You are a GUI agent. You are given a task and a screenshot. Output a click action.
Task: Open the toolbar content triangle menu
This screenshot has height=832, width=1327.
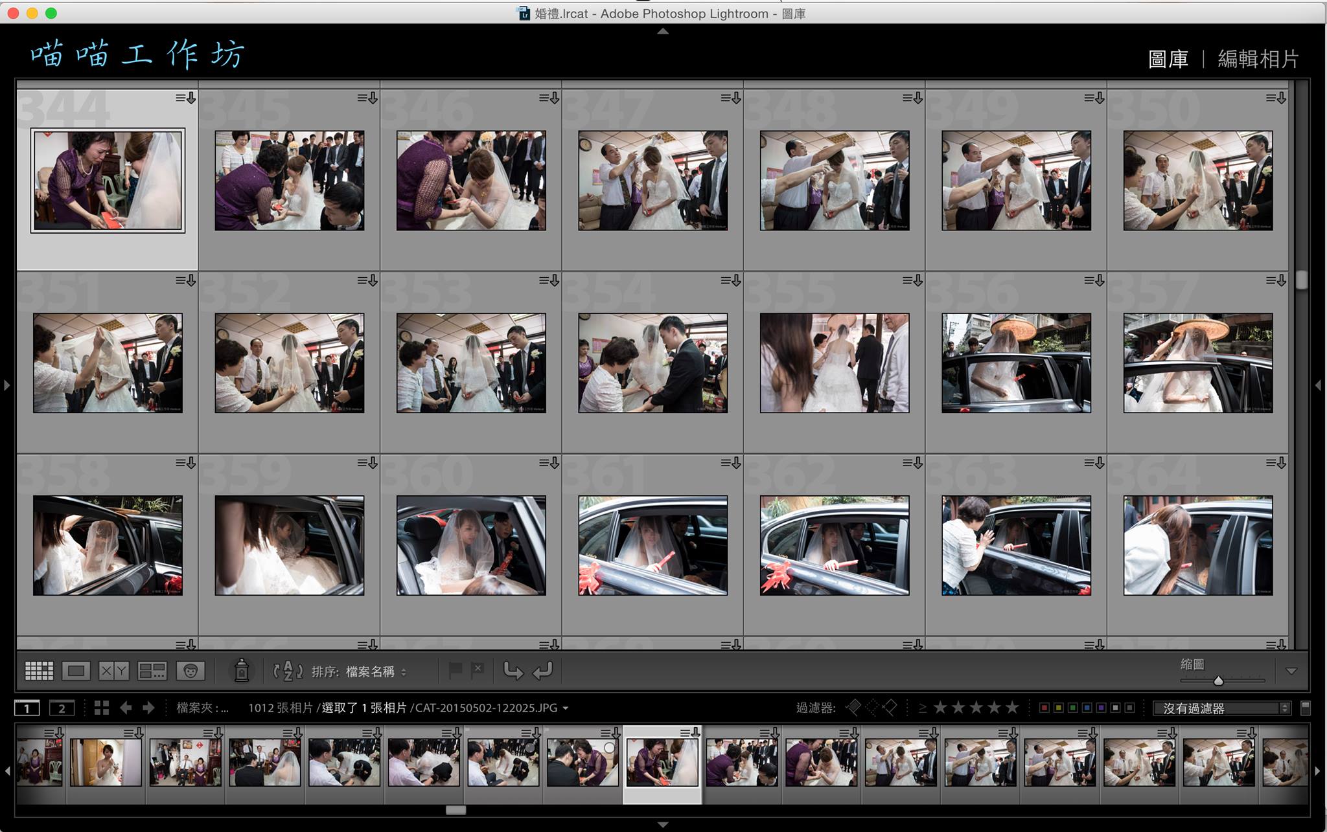pos(1291,671)
